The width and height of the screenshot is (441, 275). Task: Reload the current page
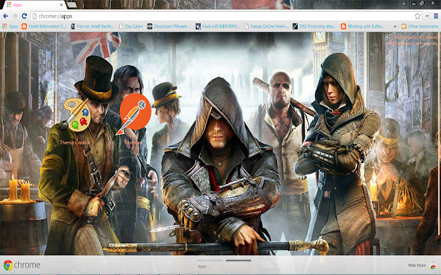coord(25,16)
